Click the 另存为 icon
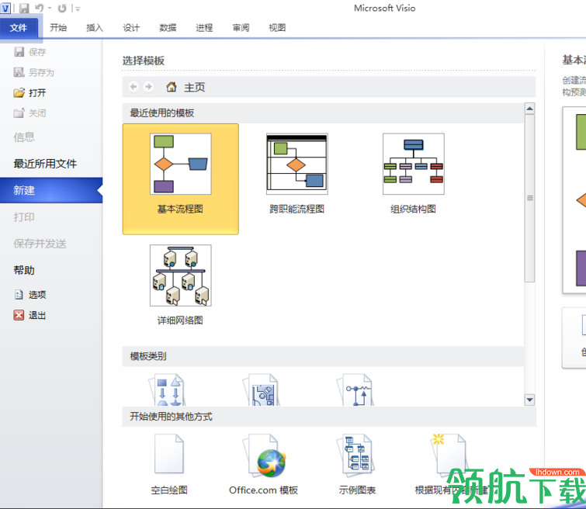Viewport: 586px width, 509px height. tap(19, 72)
